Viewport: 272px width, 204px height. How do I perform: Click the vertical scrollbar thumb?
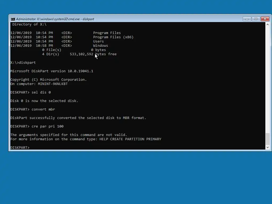pyautogui.click(x=267, y=139)
